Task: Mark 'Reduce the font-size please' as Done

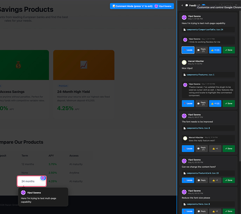Action: (x=229, y=211)
